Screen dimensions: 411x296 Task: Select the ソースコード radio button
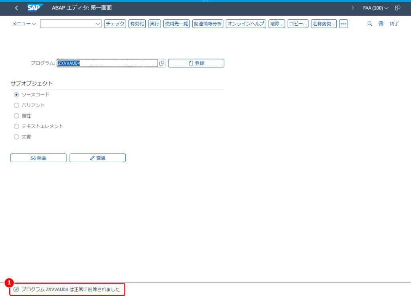[x=16, y=95]
